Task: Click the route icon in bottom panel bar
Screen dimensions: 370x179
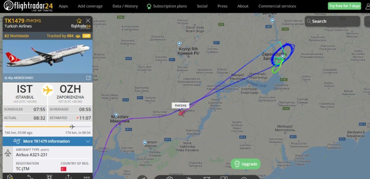Action: coord(30,176)
